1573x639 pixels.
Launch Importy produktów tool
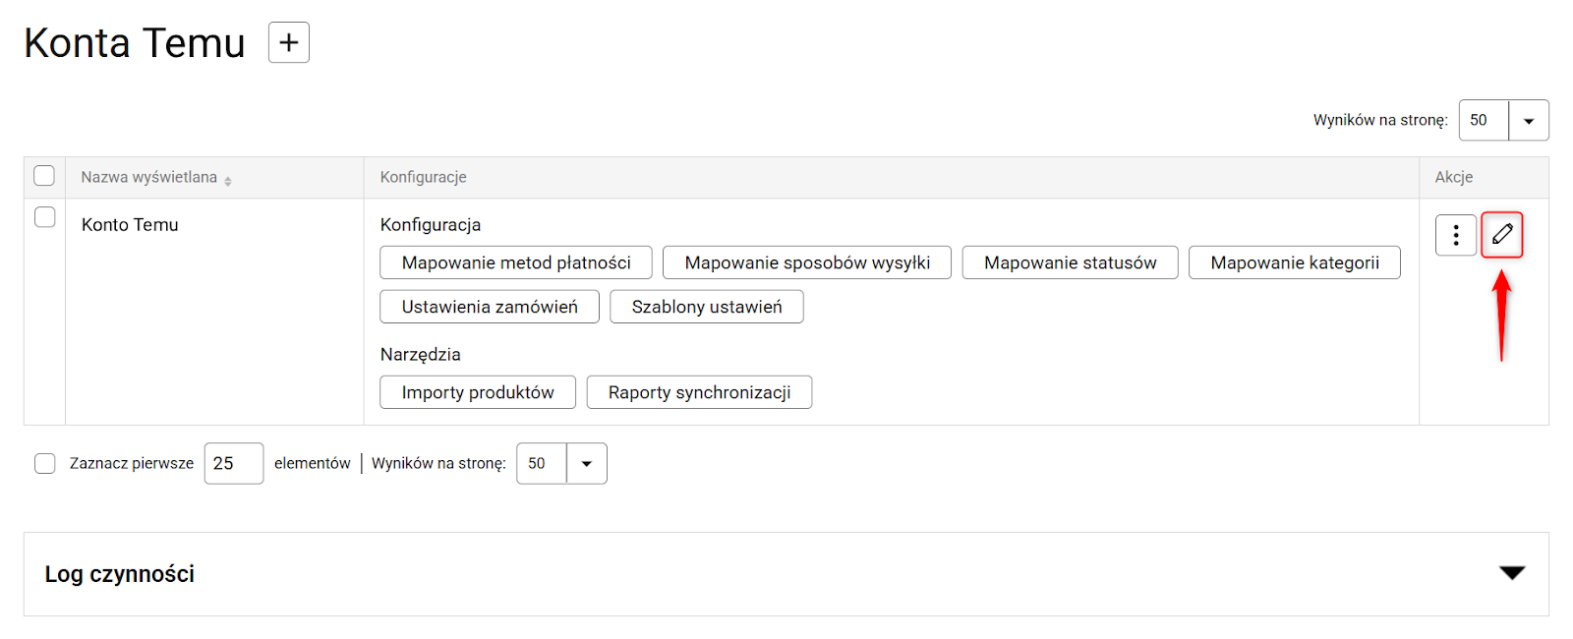(478, 392)
